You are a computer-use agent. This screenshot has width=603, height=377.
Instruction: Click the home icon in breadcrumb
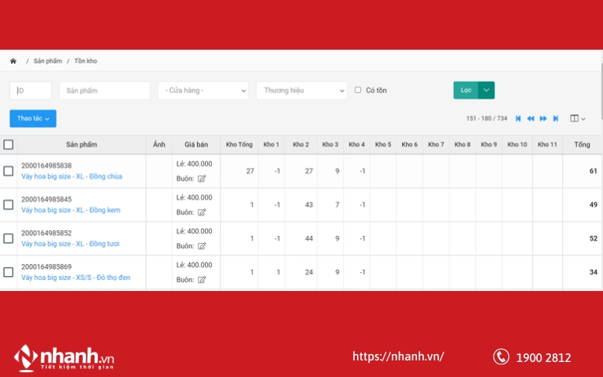(x=13, y=61)
